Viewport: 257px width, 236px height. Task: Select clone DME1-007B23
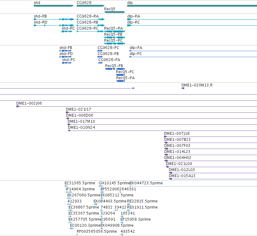click(177, 140)
